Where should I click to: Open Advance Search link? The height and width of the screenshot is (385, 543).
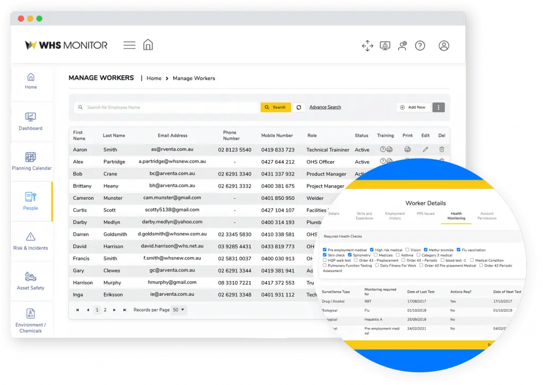325,107
